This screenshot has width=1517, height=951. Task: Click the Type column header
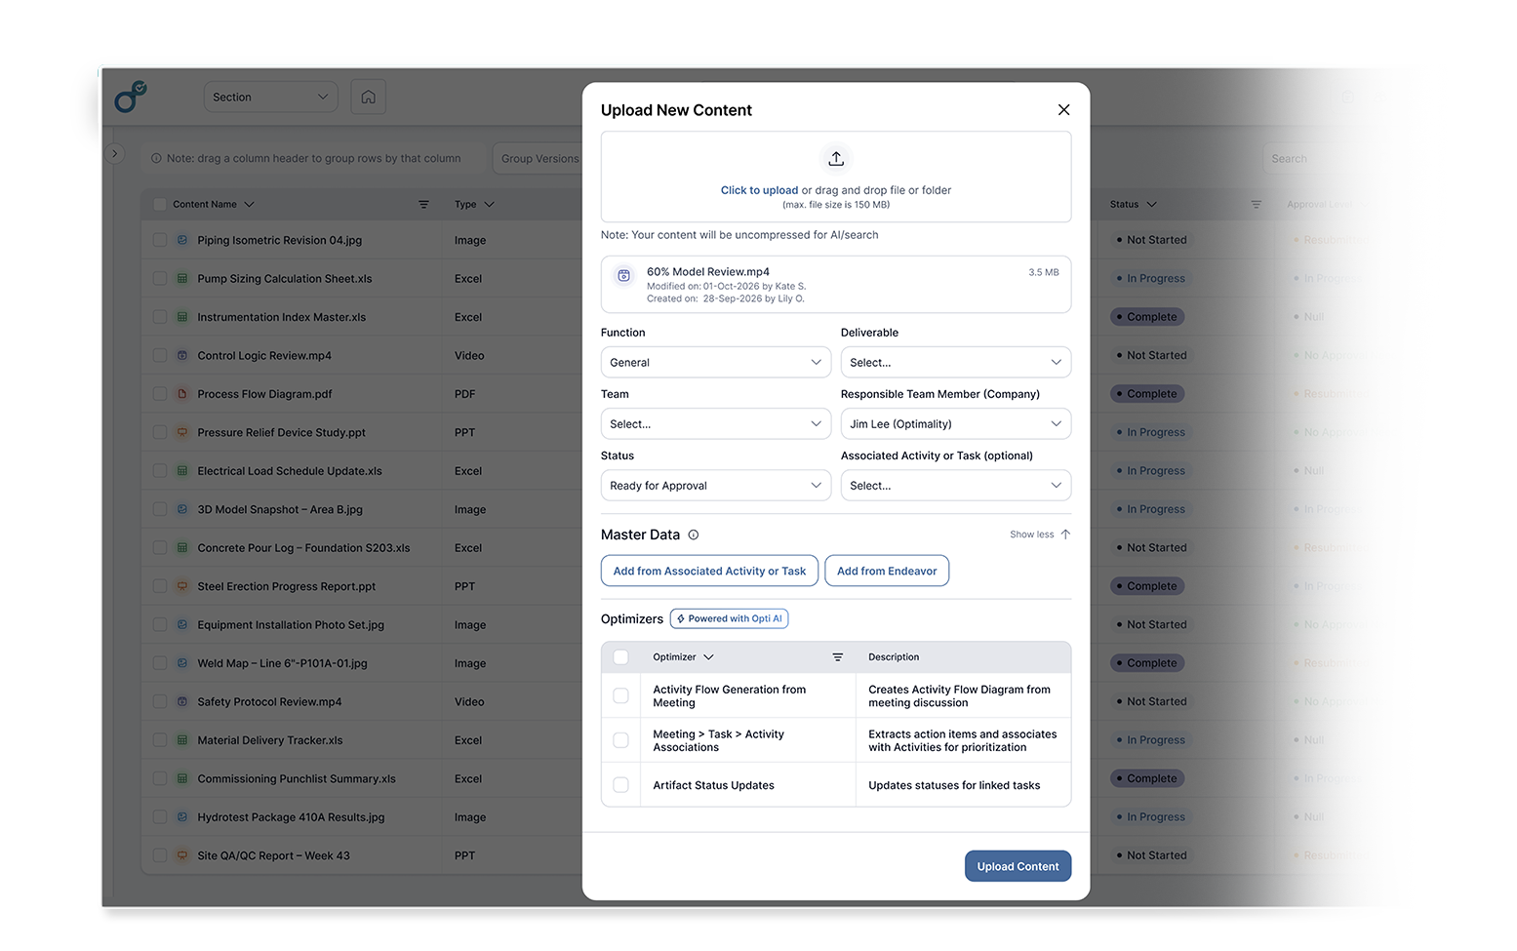[x=474, y=205]
